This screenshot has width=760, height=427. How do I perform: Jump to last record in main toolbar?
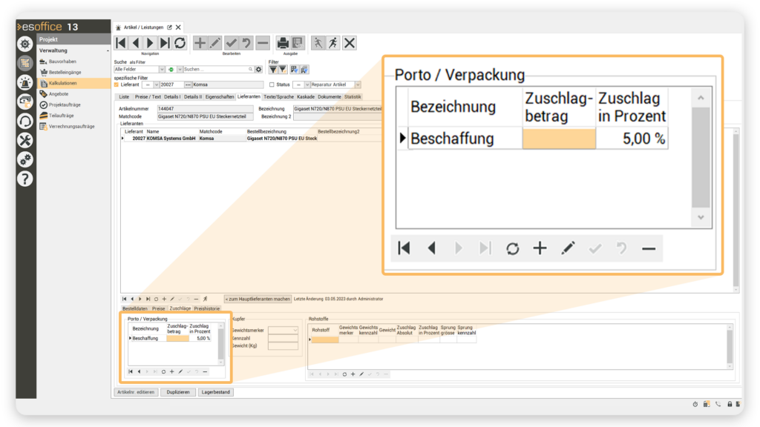pyautogui.click(x=165, y=43)
